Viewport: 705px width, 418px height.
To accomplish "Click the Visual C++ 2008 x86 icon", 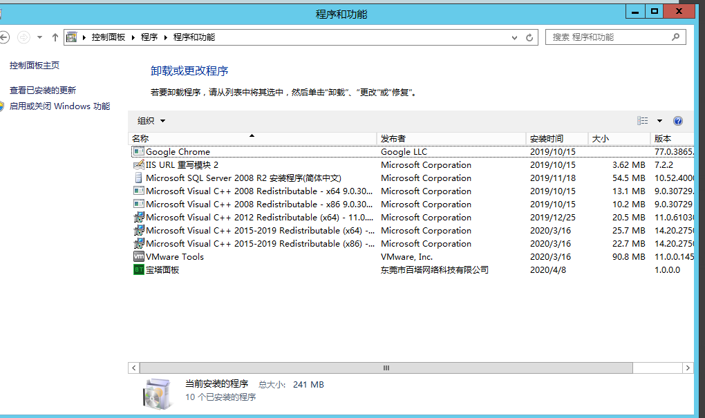I will [139, 204].
